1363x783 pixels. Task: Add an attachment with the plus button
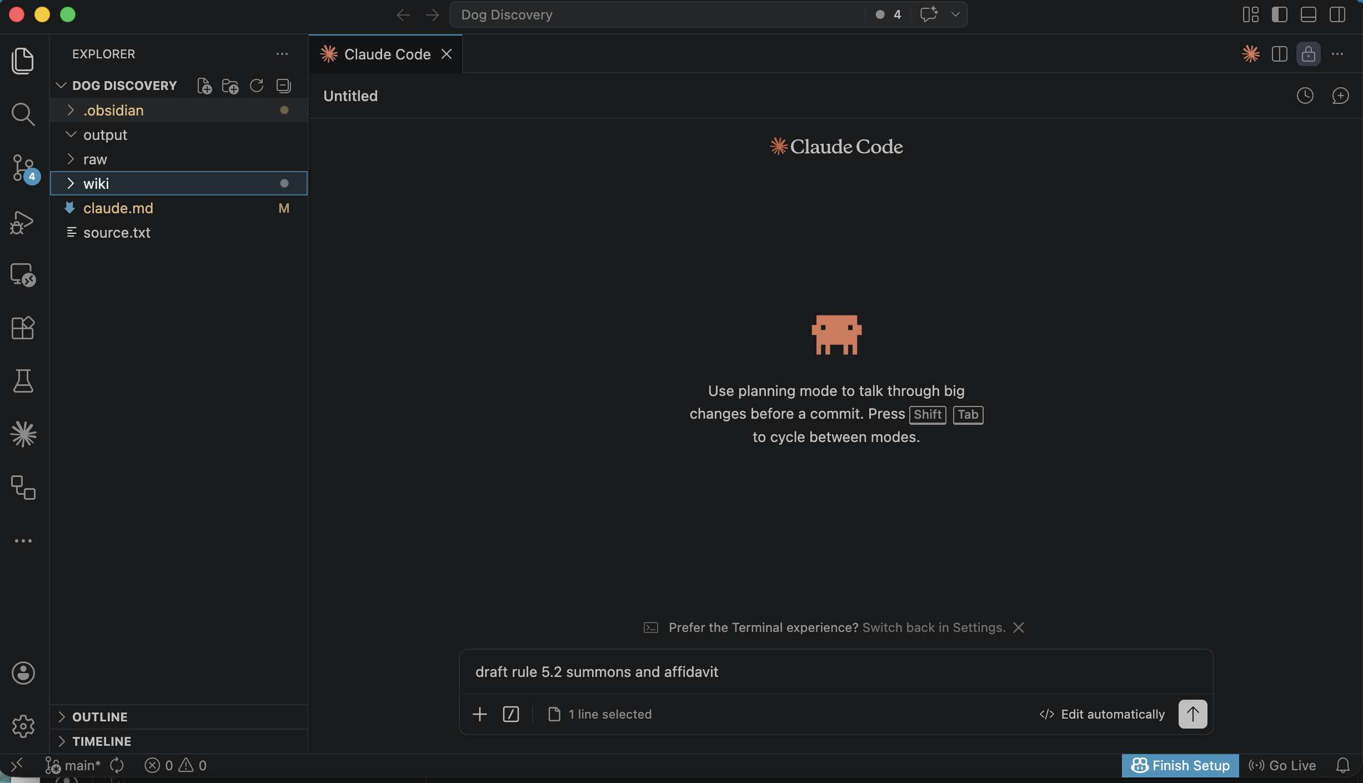[x=480, y=714]
